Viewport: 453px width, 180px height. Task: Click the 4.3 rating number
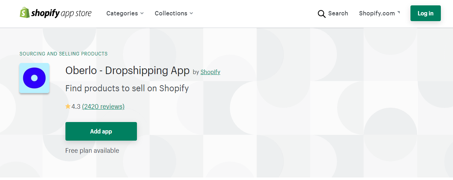tap(76, 106)
